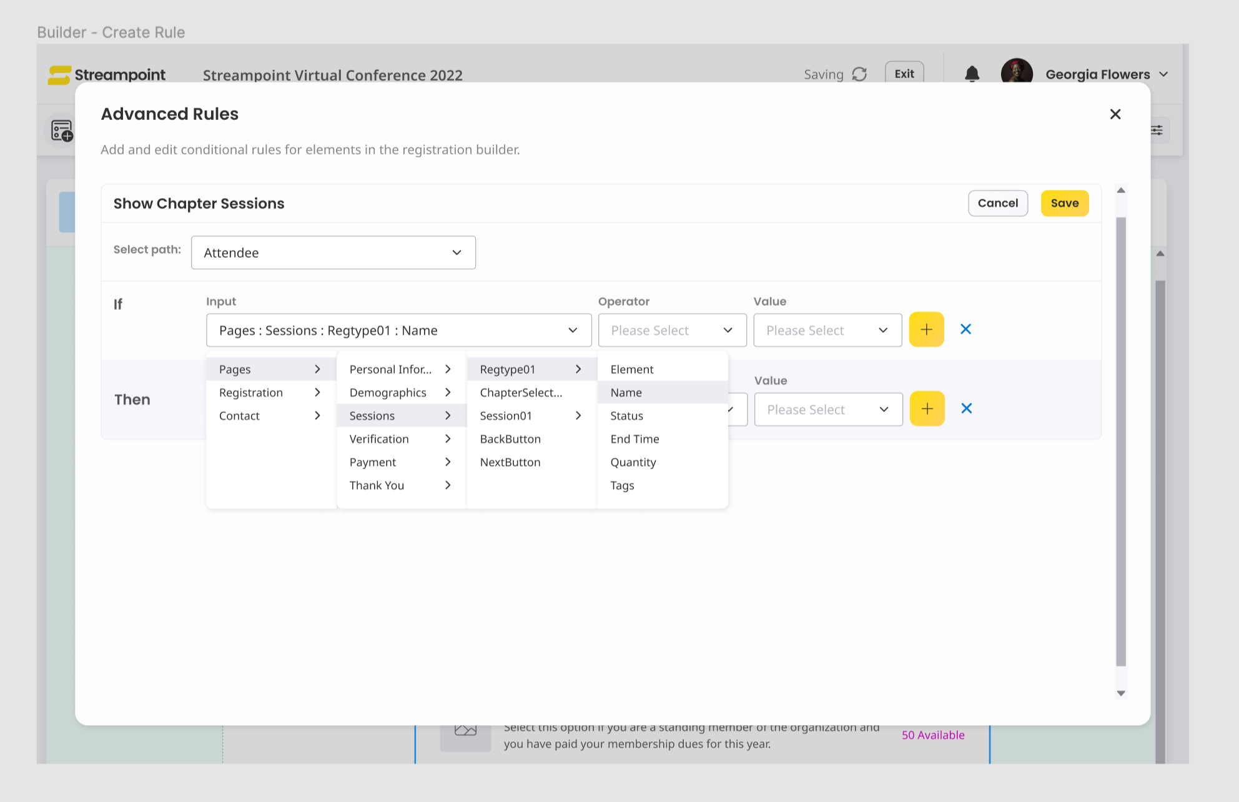Click yellow plus button in Then row
Viewport: 1239px width, 802px height.
pyautogui.click(x=927, y=408)
